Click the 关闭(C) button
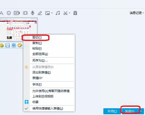This screenshot has width=145, height=115. pos(112,111)
